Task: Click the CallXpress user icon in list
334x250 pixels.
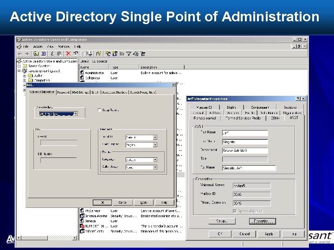Action: click(82, 78)
